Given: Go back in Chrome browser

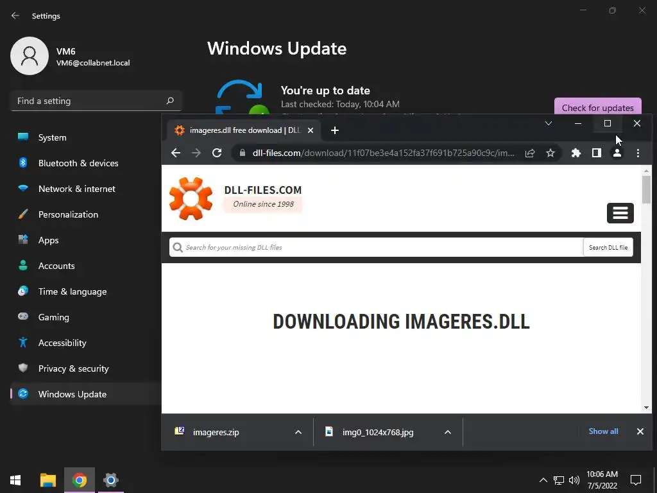Looking at the screenshot, I should point(176,153).
